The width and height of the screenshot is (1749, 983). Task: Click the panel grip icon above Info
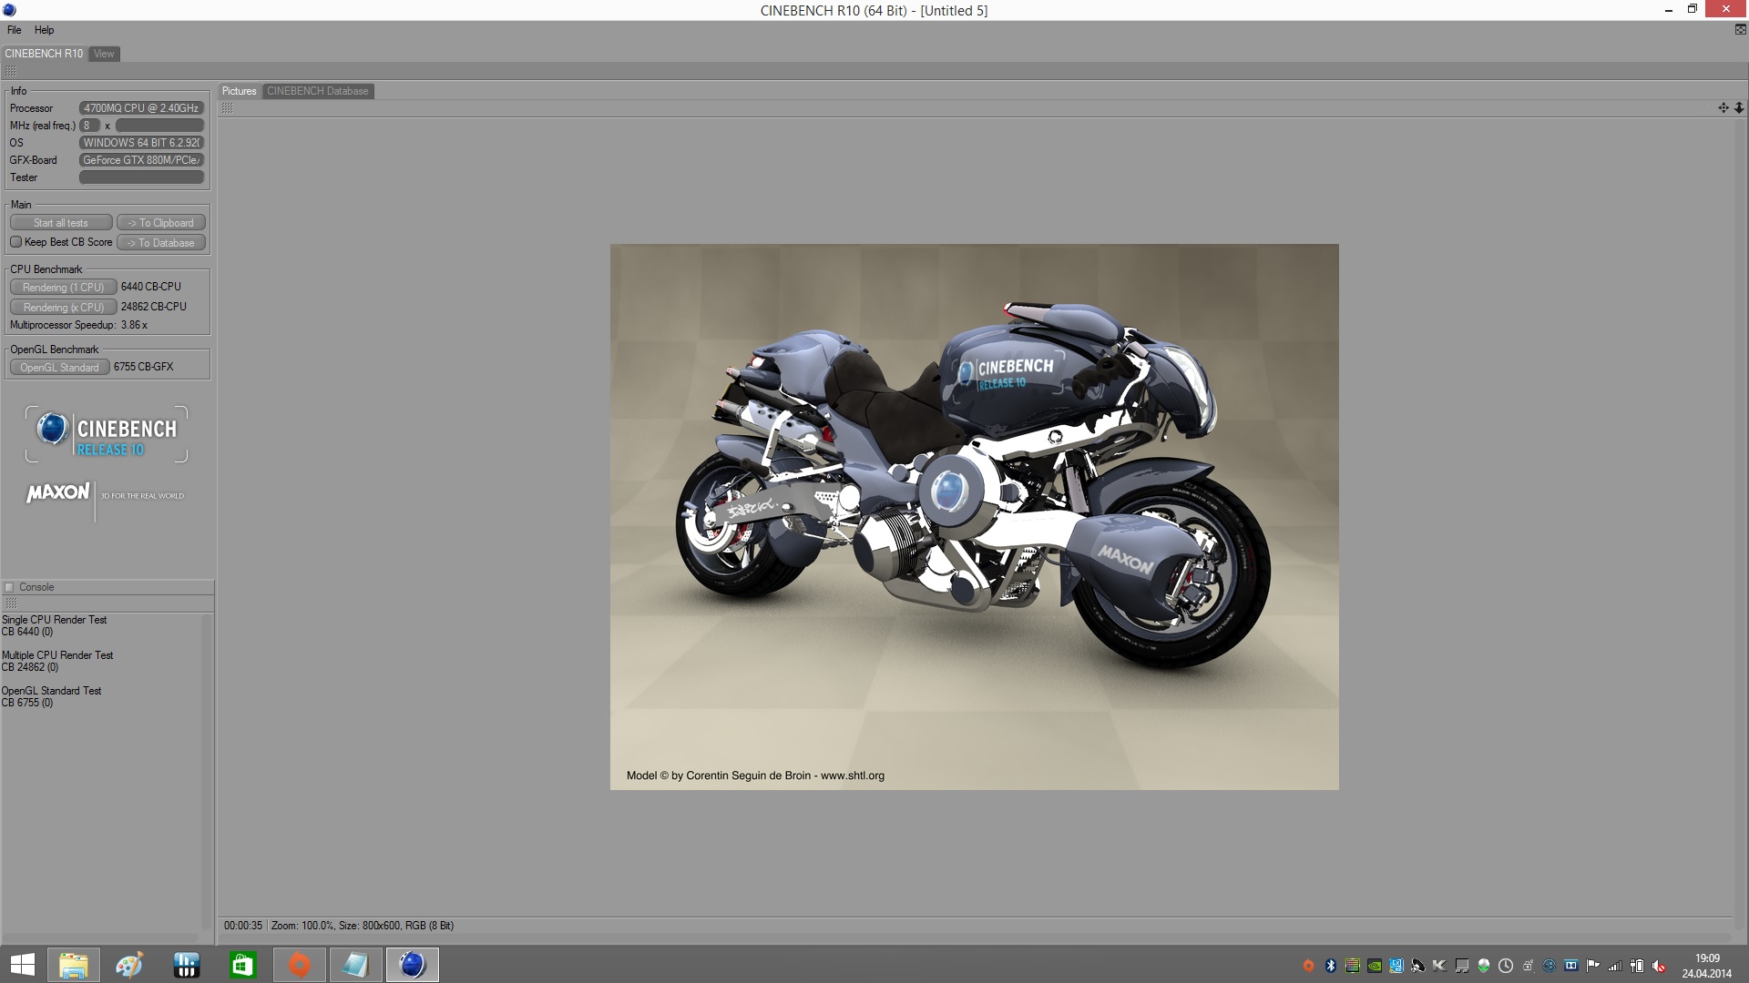coord(11,71)
